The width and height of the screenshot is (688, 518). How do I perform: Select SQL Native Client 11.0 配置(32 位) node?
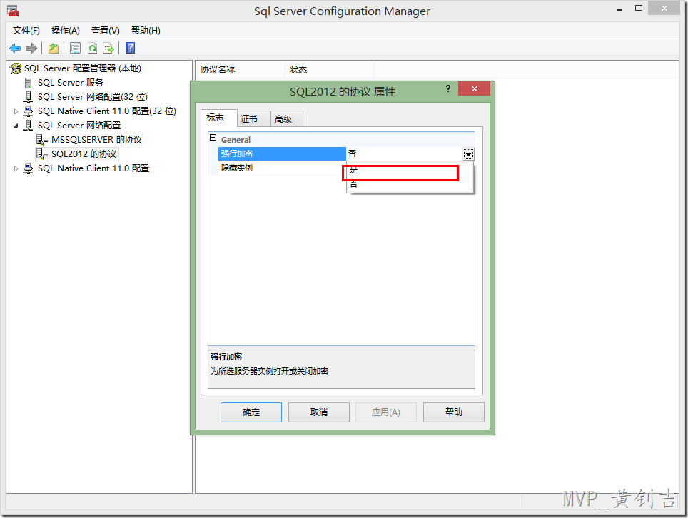tap(106, 111)
